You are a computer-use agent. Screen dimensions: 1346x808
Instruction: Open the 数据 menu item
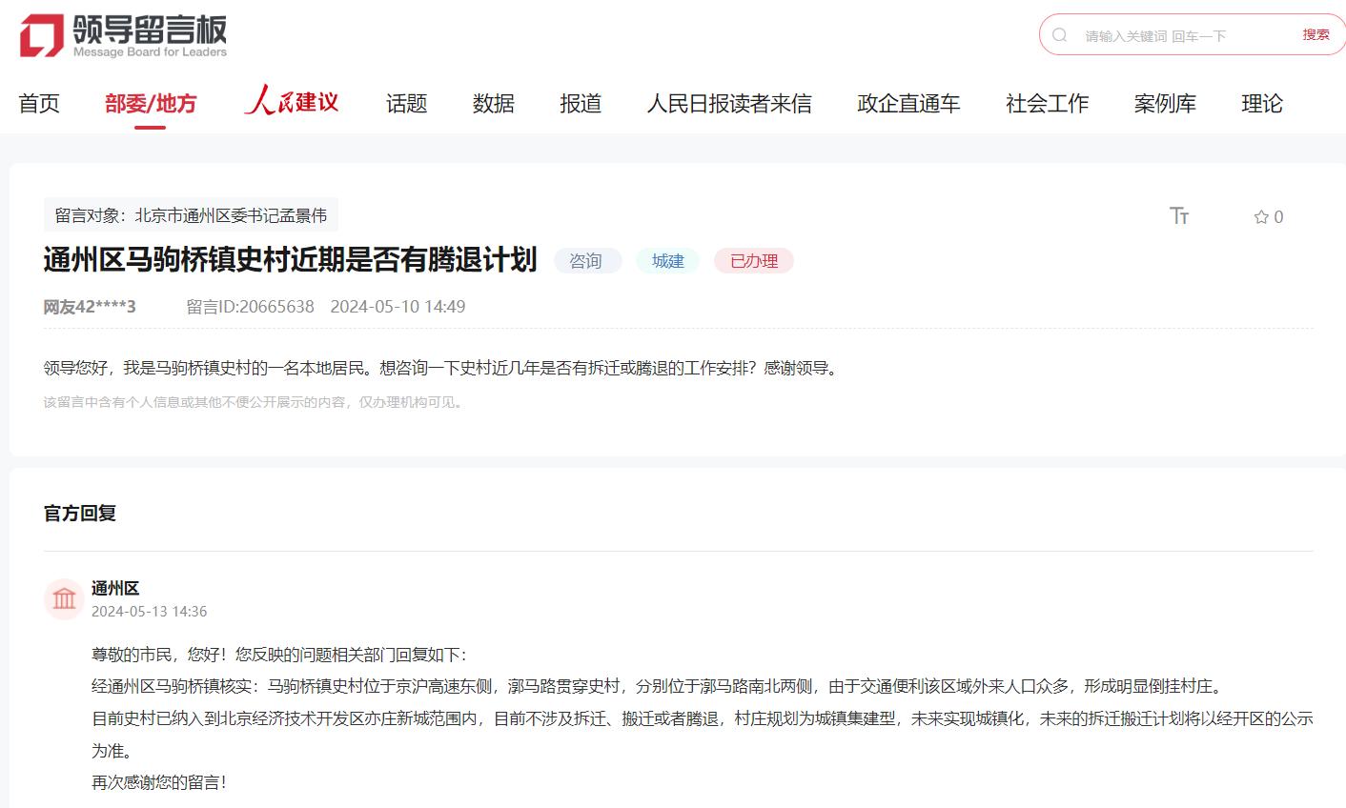tap(493, 103)
